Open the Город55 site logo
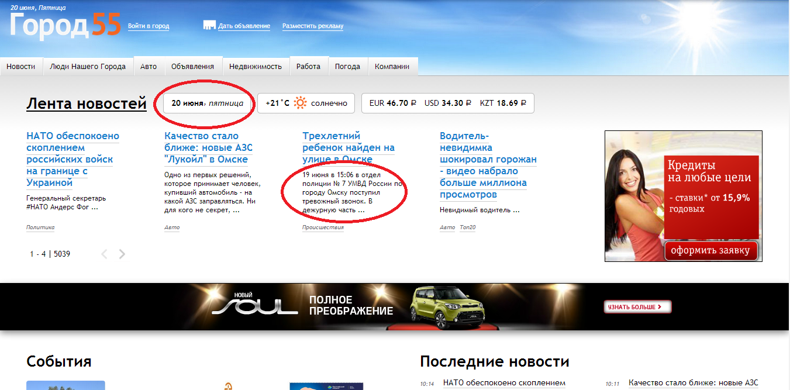The width and height of the screenshot is (790, 390). tap(65, 26)
